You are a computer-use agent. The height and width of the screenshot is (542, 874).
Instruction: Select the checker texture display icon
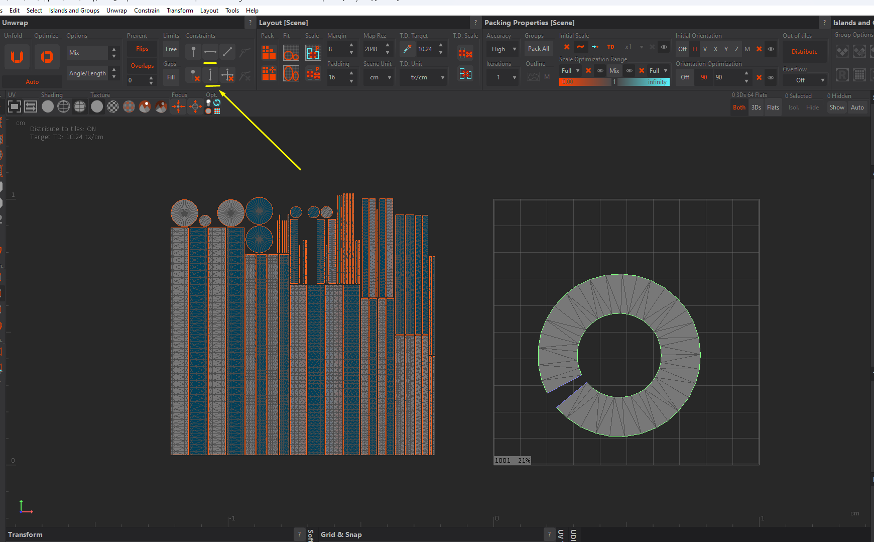113,106
